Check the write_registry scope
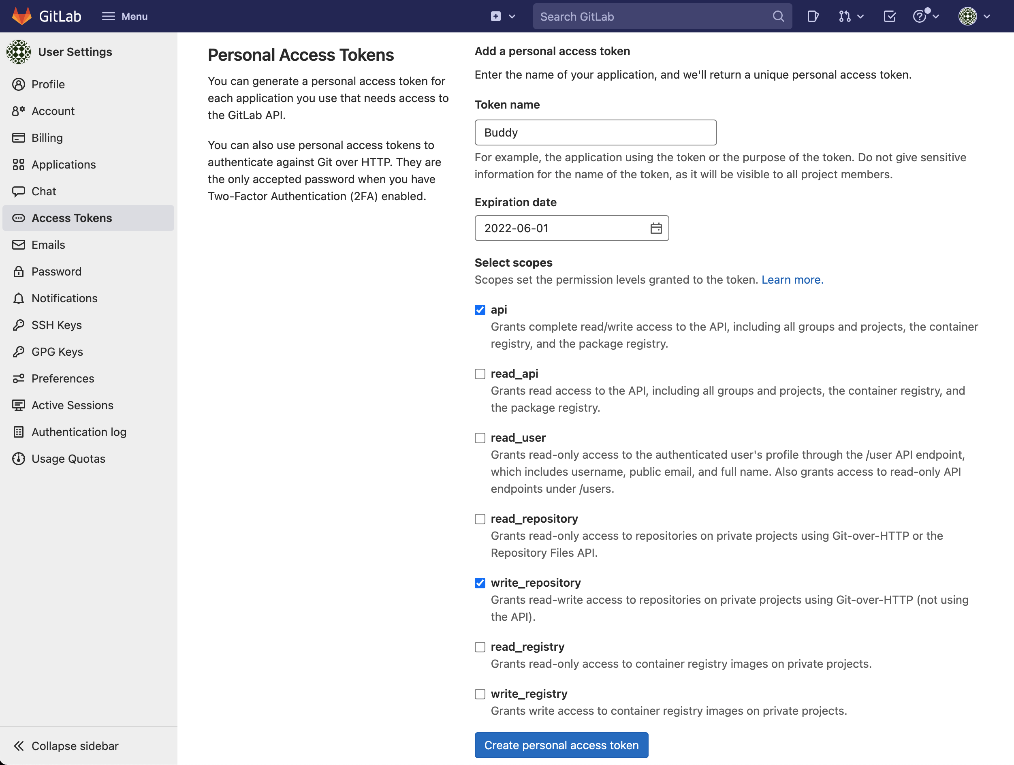The width and height of the screenshot is (1014, 765). [x=480, y=694]
